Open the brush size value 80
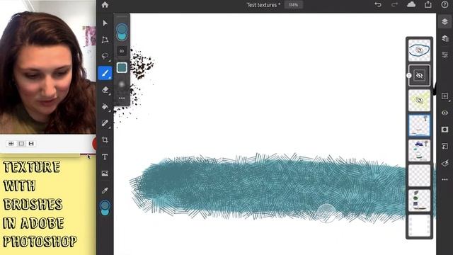Screen dimensions: 453x255 (122, 51)
